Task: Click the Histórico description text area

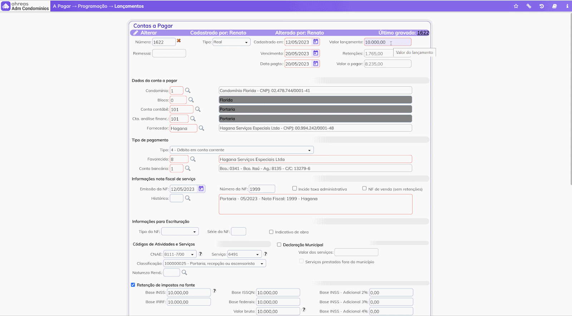Action: (315, 204)
